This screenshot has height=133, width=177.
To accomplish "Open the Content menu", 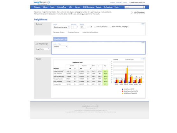I will [x=78, y=7].
